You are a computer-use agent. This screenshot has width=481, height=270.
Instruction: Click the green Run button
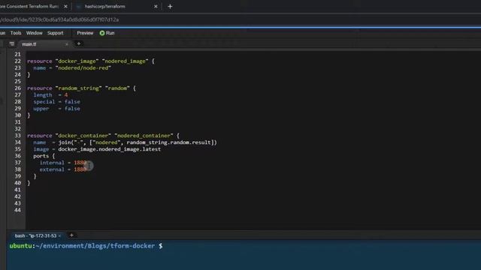point(107,33)
